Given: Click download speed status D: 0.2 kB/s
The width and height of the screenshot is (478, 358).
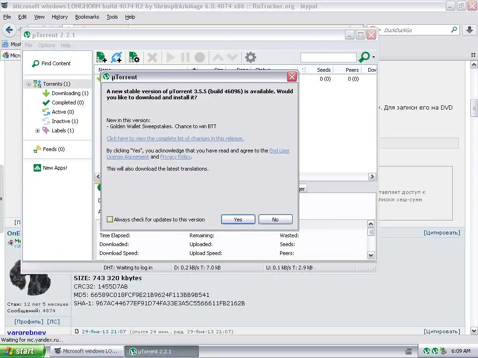Looking at the screenshot, I should 197,268.
